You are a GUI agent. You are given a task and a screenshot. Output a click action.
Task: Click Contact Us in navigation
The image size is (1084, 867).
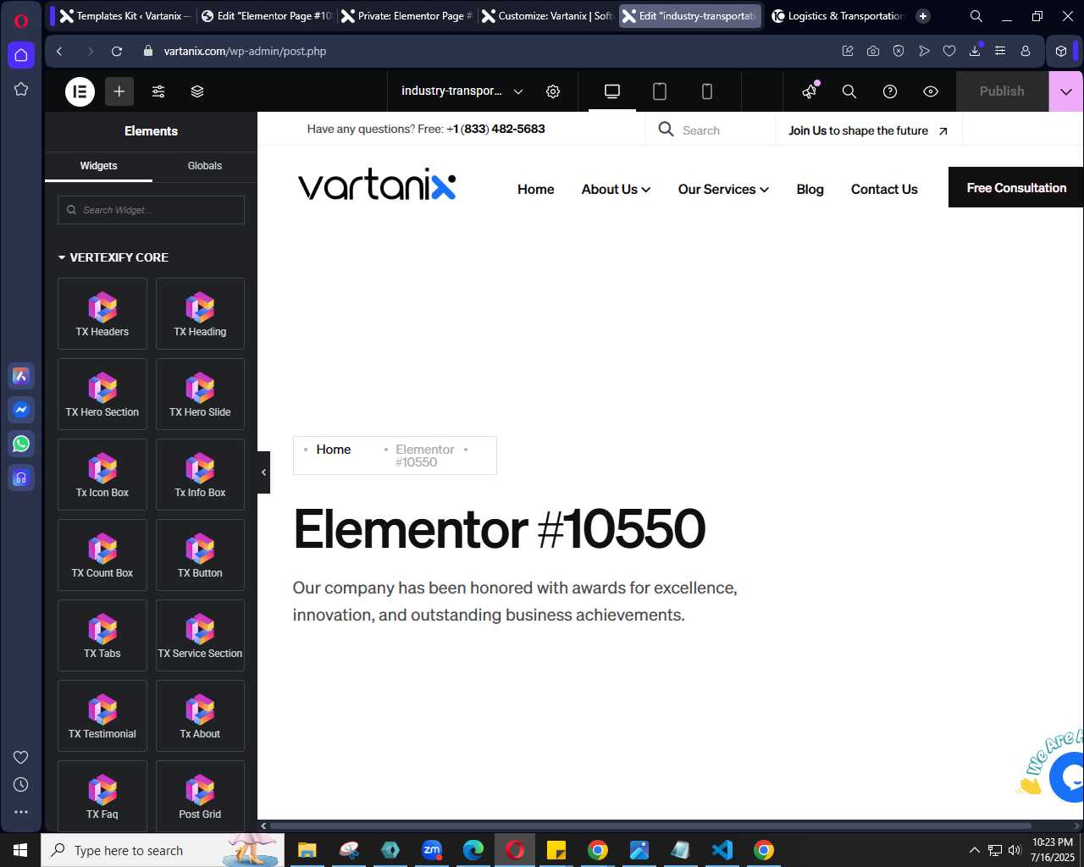pos(884,190)
